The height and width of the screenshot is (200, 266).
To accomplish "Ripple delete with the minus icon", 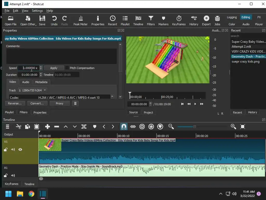I will 56,127.
